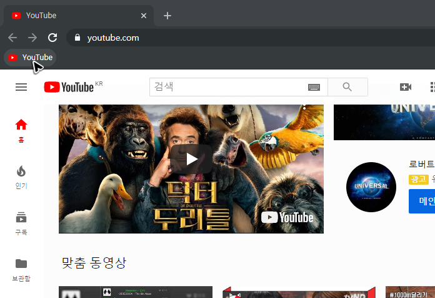Open the Obsession album video thumbnail
435x298 pixels.
(x=136, y=292)
